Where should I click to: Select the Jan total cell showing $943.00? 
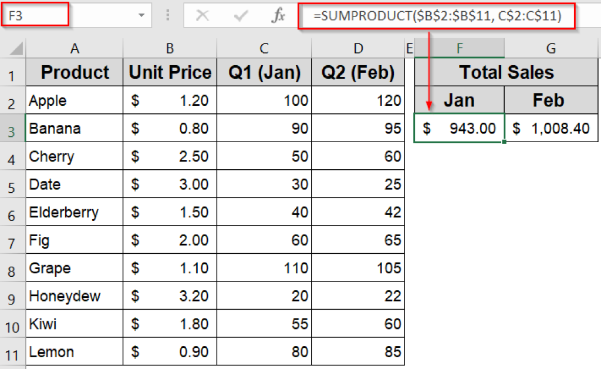point(459,128)
